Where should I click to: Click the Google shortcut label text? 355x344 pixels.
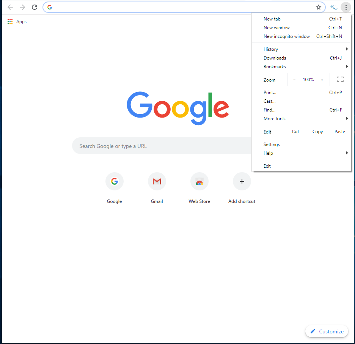(x=114, y=201)
